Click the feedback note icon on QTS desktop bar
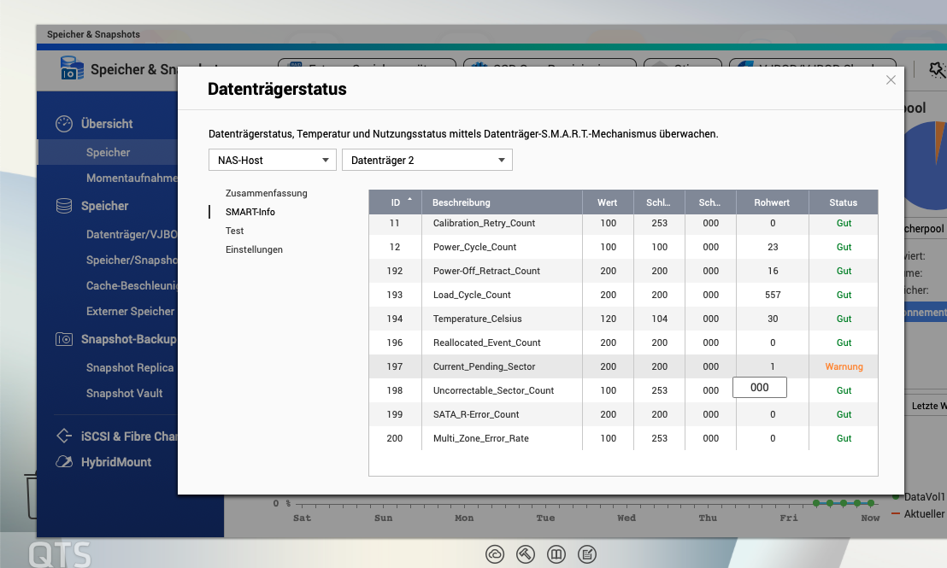Viewport: 947px width, 568px height. point(587,554)
